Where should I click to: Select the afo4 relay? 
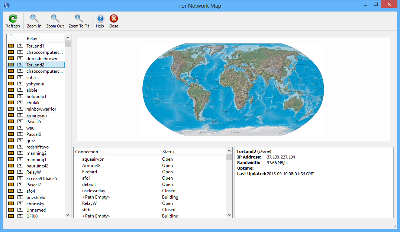click(30, 191)
